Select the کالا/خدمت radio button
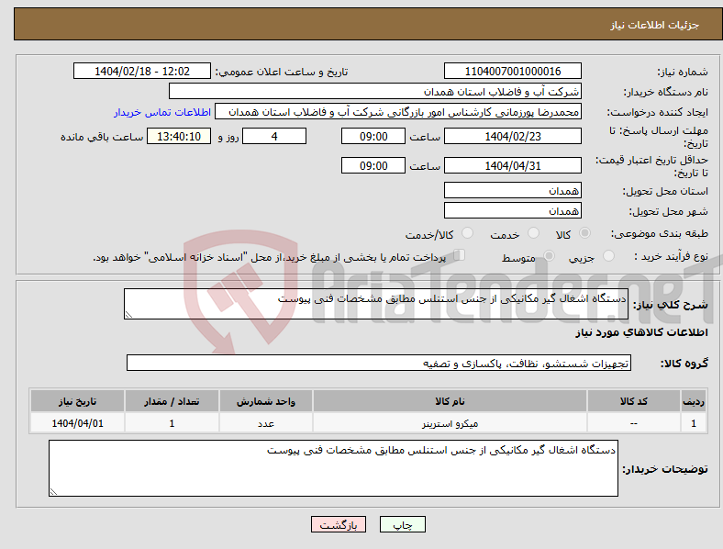The height and width of the screenshot is (549, 723). point(468,233)
